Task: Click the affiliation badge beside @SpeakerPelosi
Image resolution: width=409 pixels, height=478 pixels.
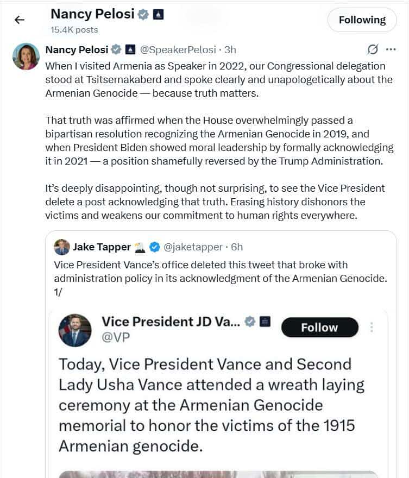Action: pyautogui.click(x=130, y=50)
